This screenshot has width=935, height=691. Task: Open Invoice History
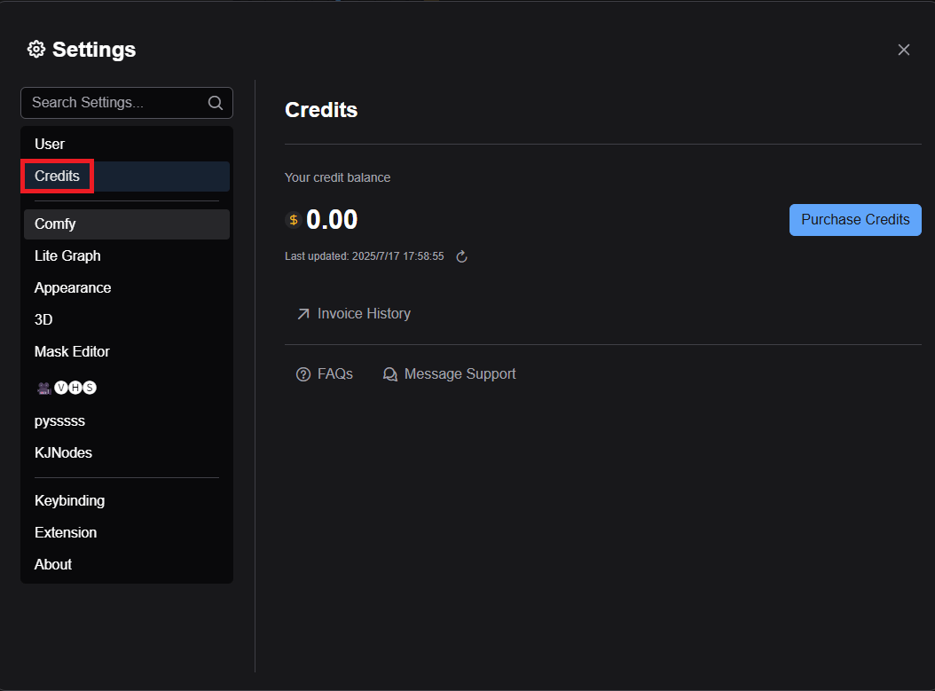(x=364, y=313)
